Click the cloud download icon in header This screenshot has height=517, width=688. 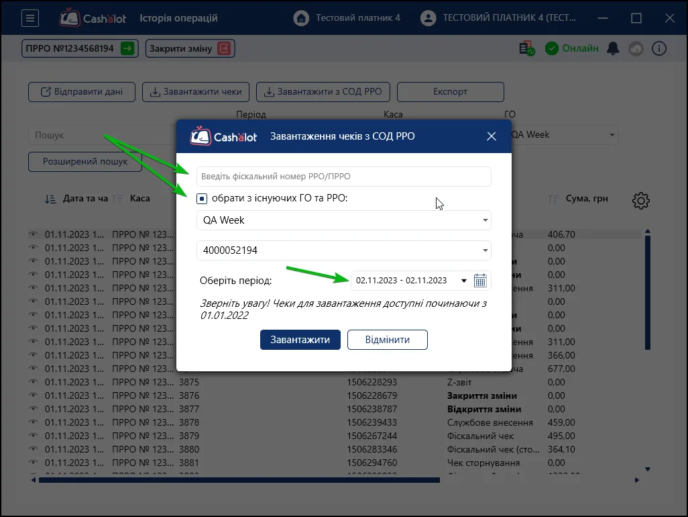(x=636, y=48)
